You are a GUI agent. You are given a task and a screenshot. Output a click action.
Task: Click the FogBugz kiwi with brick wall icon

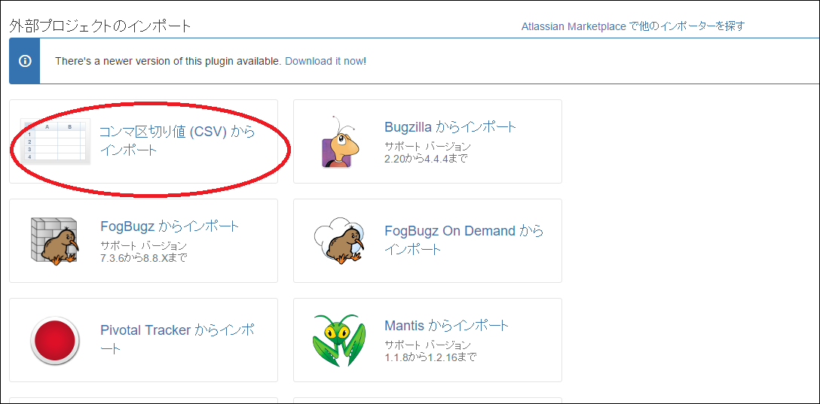[54, 241]
